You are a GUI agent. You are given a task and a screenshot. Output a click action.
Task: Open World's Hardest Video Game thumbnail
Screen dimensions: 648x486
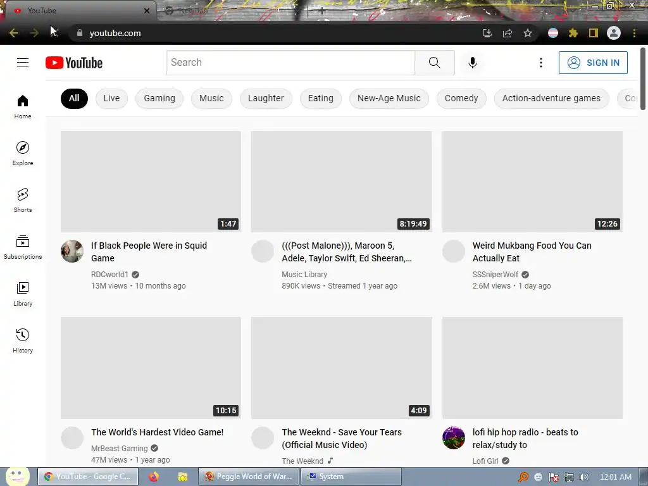pyautogui.click(x=151, y=368)
